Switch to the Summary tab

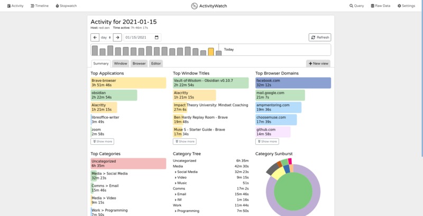[100, 63]
